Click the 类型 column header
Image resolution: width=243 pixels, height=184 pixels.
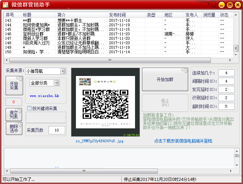click(154, 15)
